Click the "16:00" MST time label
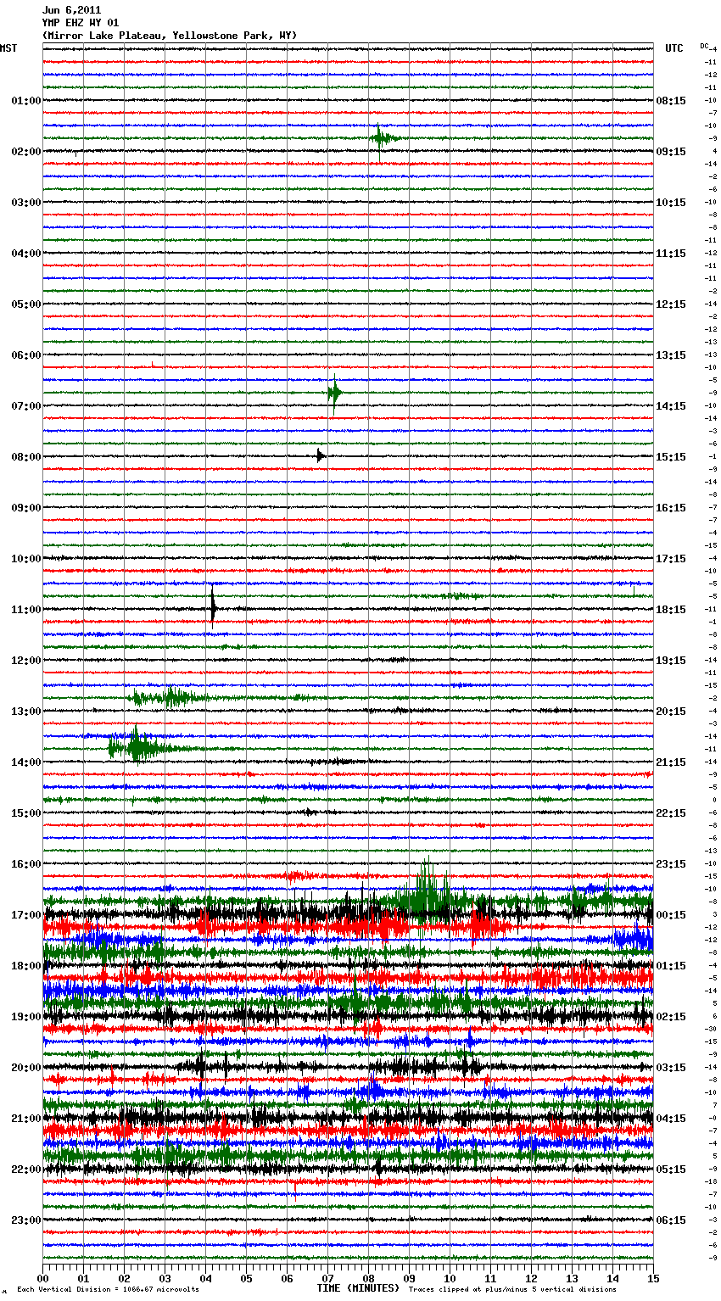Viewport: 721px width, 1301px height. [x=26, y=864]
